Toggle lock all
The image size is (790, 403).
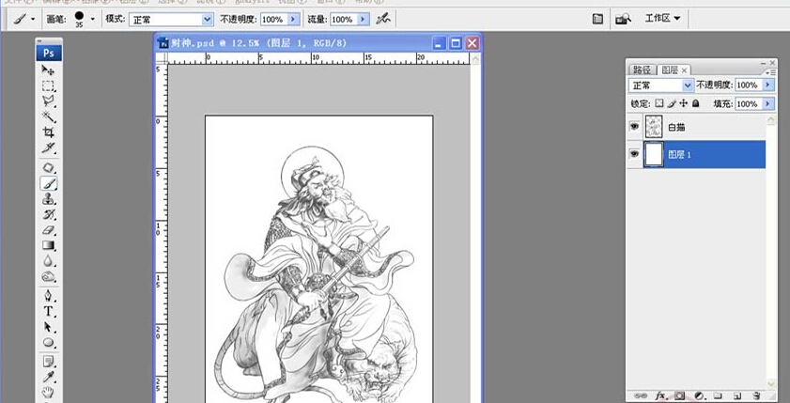point(695,103)
